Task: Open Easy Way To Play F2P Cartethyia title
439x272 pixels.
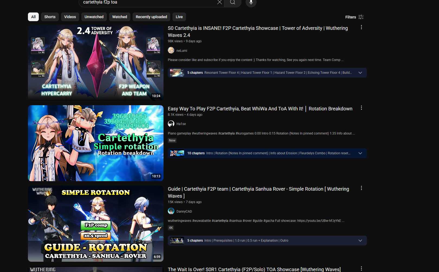Action: (x=260, y=109)
